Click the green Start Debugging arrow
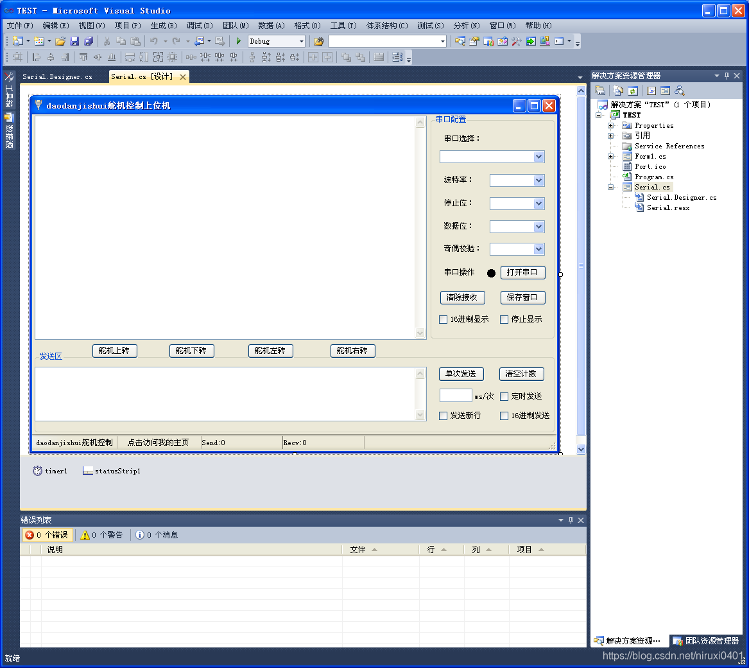 (x=239, y=41)
